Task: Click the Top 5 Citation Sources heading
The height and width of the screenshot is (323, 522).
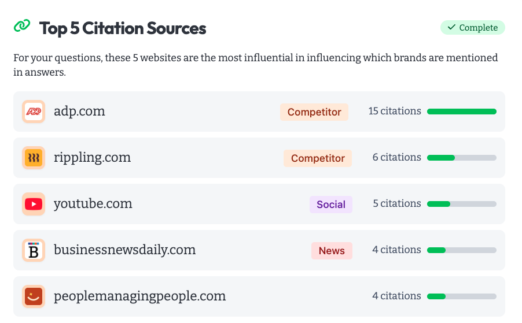Action: click(x=123, y=28)
